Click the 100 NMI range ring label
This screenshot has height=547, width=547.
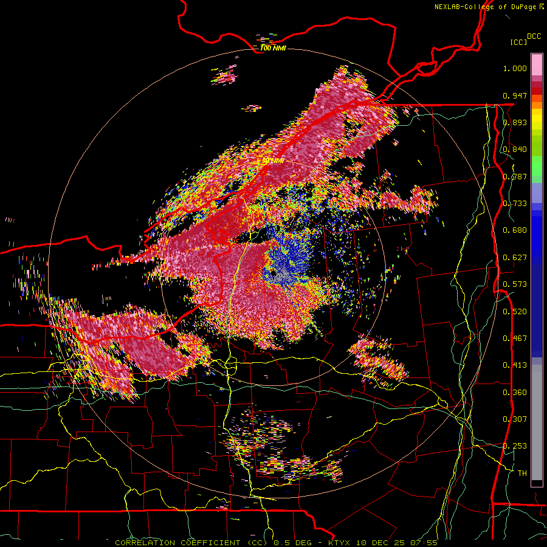tap(273, 48)
